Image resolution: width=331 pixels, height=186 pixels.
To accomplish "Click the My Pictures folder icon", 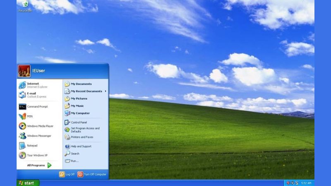I will (67, 98).
